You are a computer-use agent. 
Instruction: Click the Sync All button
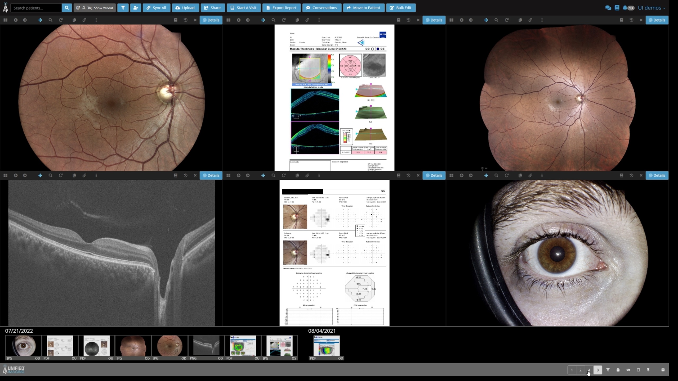tap(156, 8)
